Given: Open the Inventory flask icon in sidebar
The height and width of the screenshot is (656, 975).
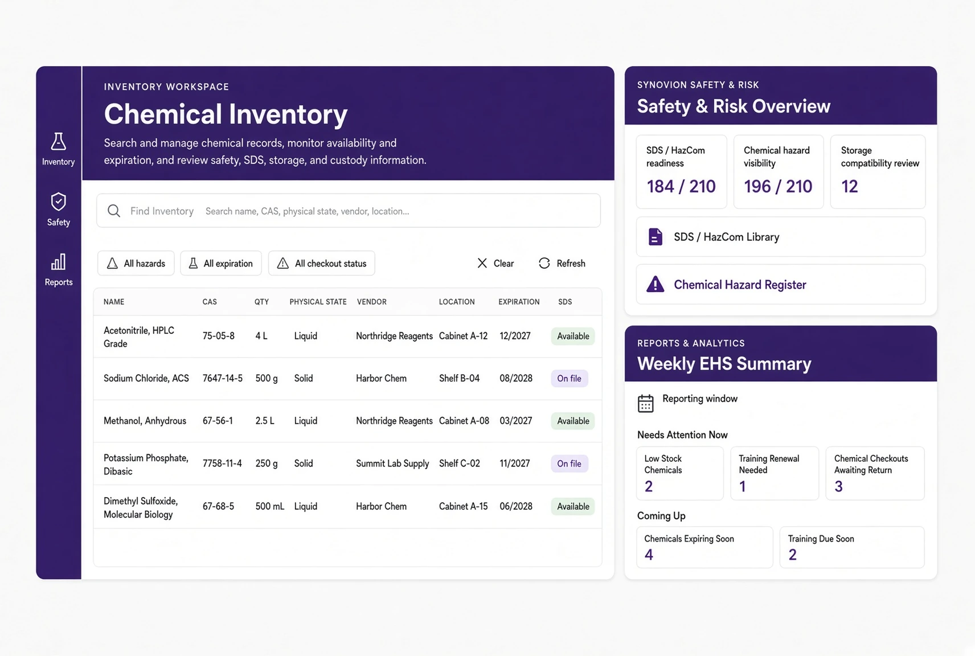Looking at the screenshot, I should [58, 141].
